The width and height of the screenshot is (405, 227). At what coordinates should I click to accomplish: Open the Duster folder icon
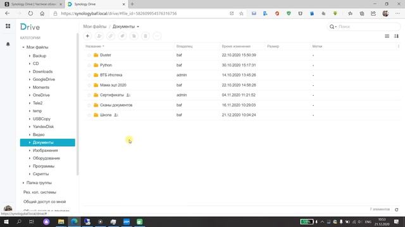[96, 55]
